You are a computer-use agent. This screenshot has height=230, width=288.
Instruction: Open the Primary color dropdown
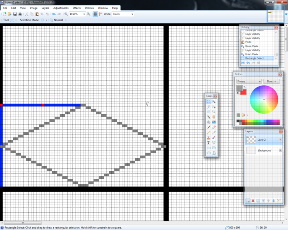(x=249, y=81)
